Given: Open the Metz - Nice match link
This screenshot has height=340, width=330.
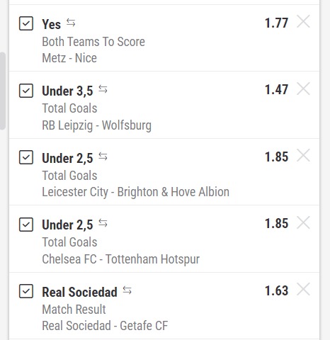Looking at the screenshot, I should [x=69, y=58].
